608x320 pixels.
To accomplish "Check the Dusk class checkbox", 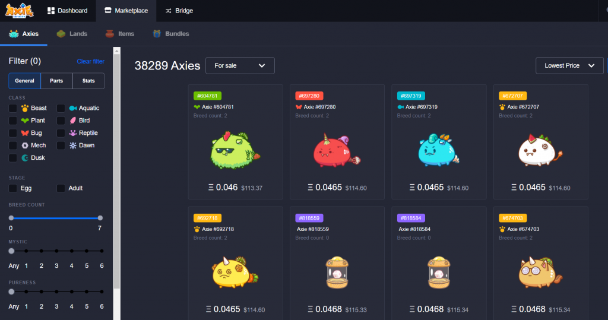I will coord(13,158).
